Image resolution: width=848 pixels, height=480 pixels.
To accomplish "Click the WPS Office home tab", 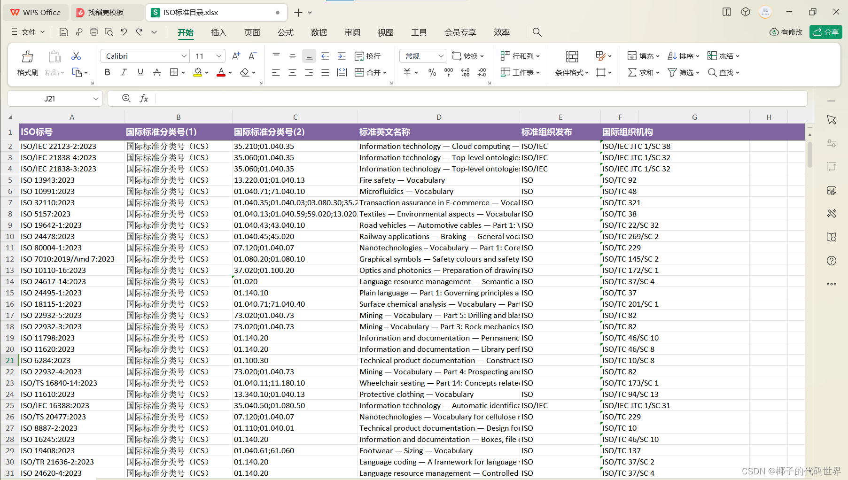I will click(36, 12).
